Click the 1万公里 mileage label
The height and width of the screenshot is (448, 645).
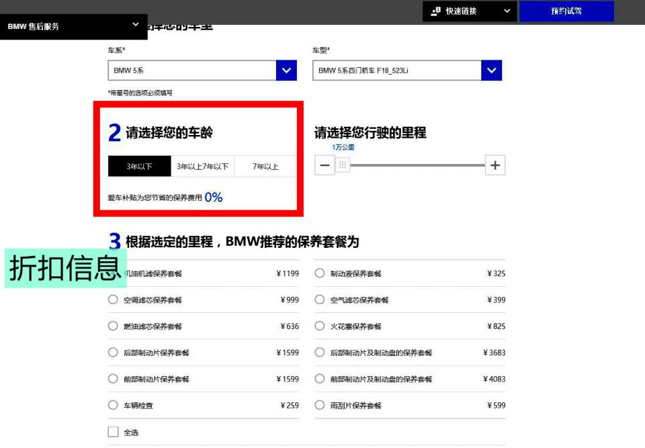(x=343, y=147)
